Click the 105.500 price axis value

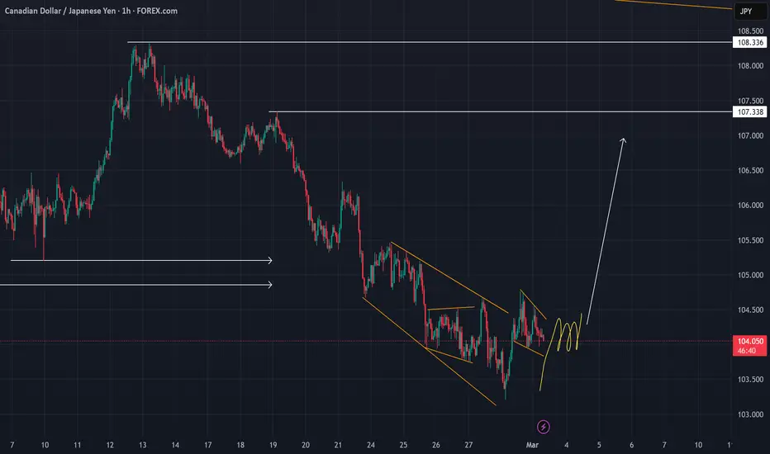(750, 240)
